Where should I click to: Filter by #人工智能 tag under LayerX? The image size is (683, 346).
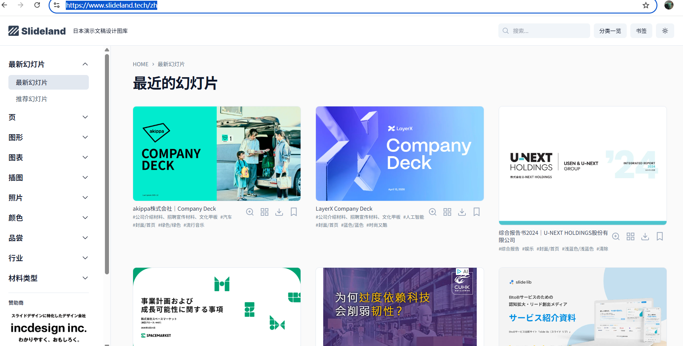pyautogui.click(x=414, y=217)
